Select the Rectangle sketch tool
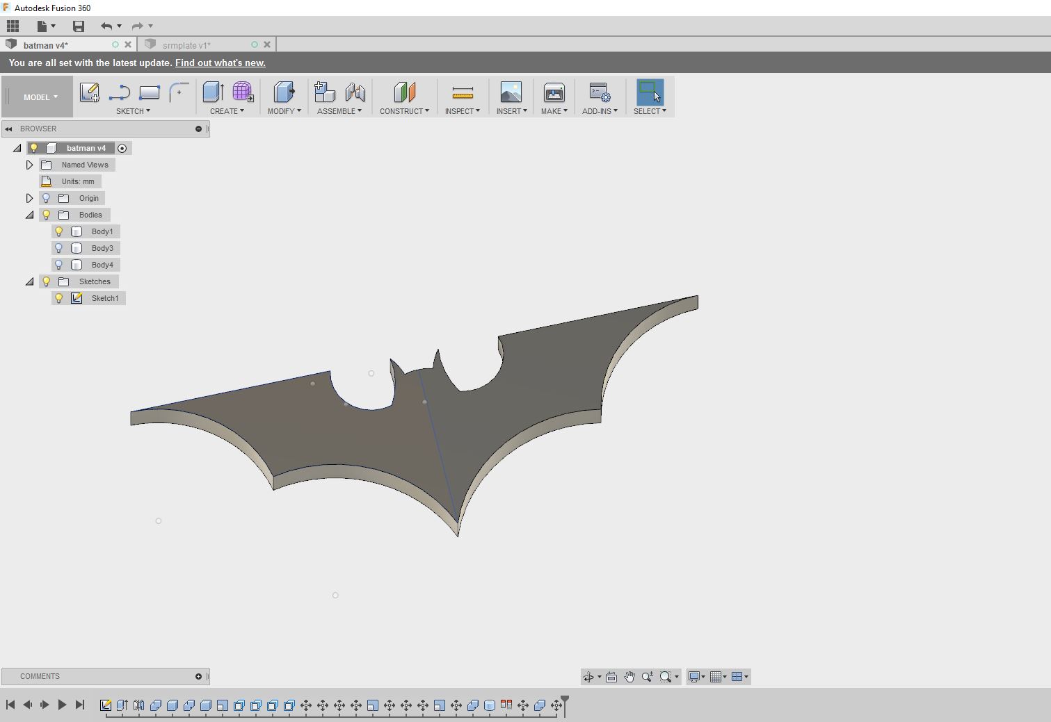 tap(149, 92)
